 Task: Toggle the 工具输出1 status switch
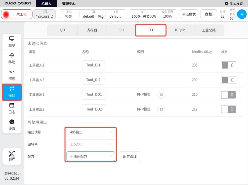pos(228,95)
